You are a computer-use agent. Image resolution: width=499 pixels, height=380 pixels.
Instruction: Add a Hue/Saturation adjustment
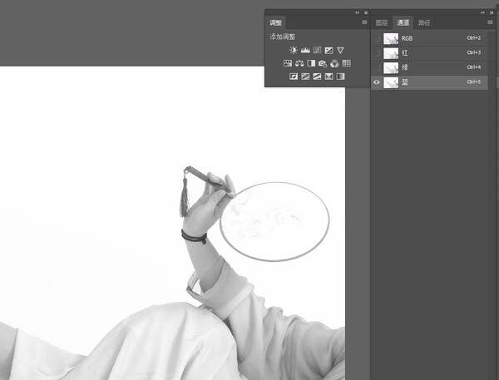pyautogui.click(x=288, y=63)
